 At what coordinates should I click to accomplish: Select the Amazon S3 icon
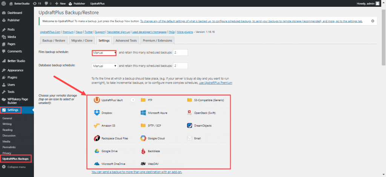[97, 125]
